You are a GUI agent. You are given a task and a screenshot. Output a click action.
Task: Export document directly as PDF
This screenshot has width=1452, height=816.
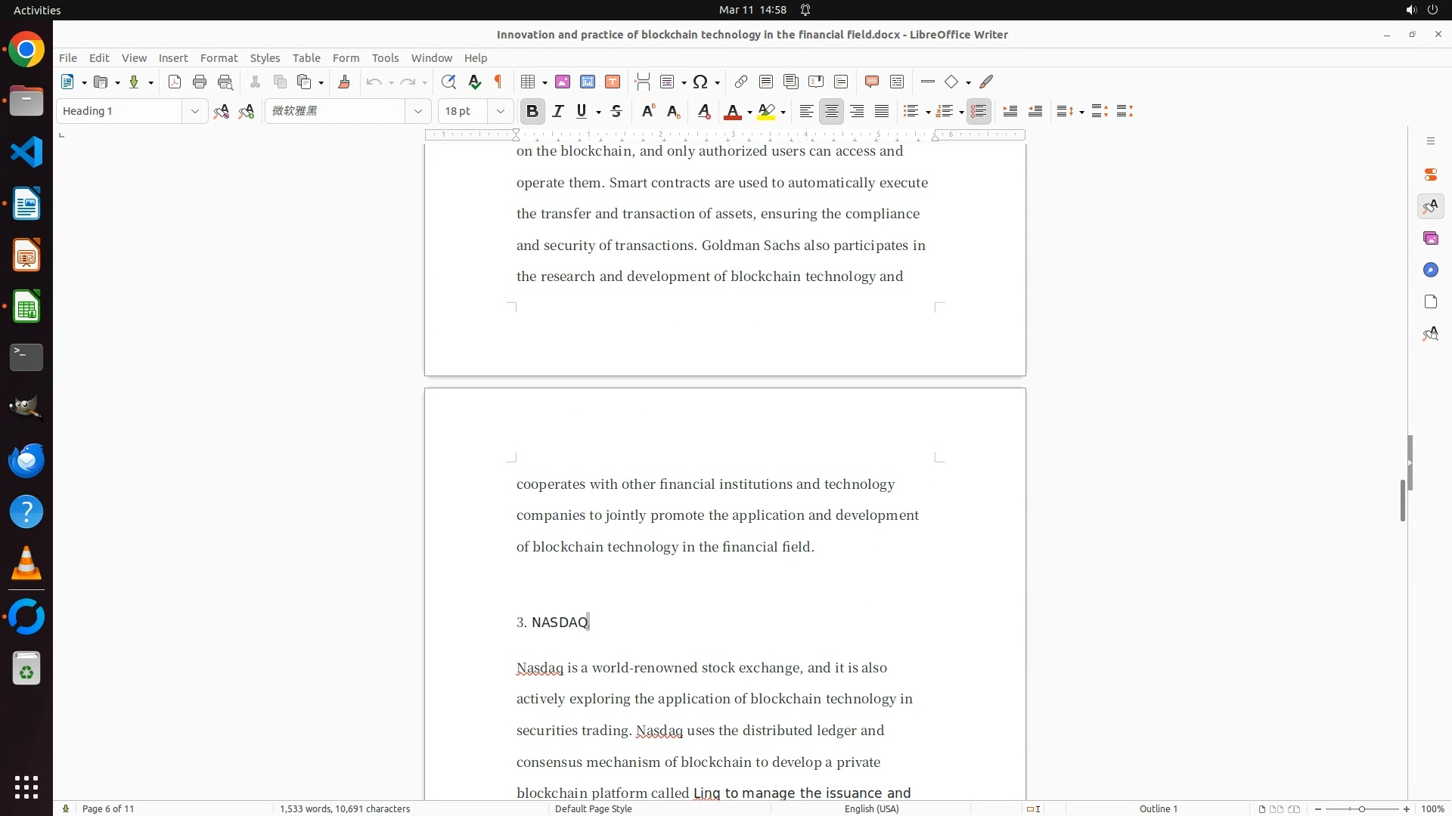click(x=175, y=82)
